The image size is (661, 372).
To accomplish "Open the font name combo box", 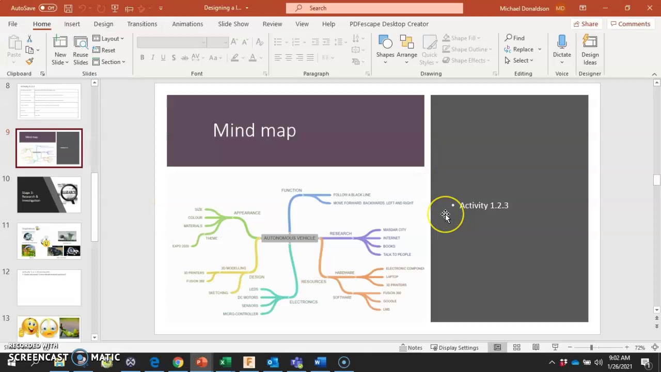I will pyautogui.click(x=171, y=42).
